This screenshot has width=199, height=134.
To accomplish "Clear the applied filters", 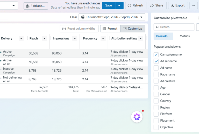I will click(74, 17).
